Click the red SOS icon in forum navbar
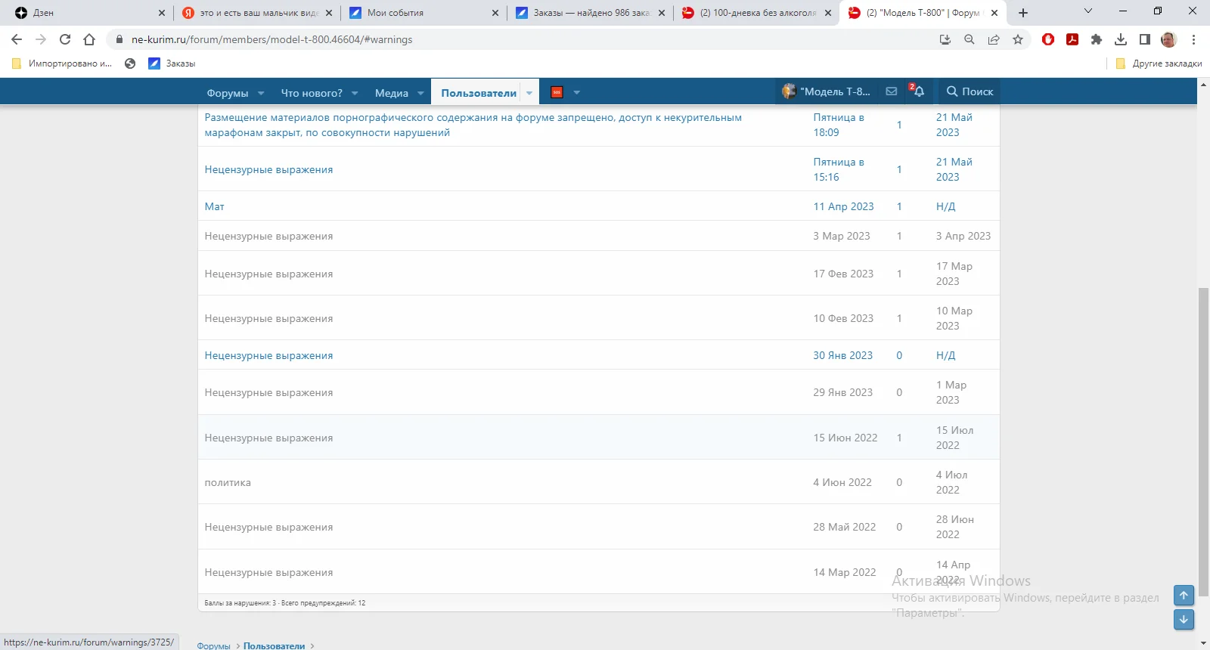Image resolution: width=1210 pixels, height=650 pixels. coord(557,92)
